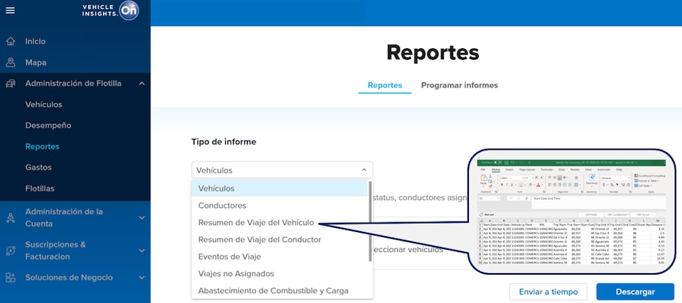The image size is (682, 303).
Task: Click the Mapa location icon
Action: click(x=11, y=62)
